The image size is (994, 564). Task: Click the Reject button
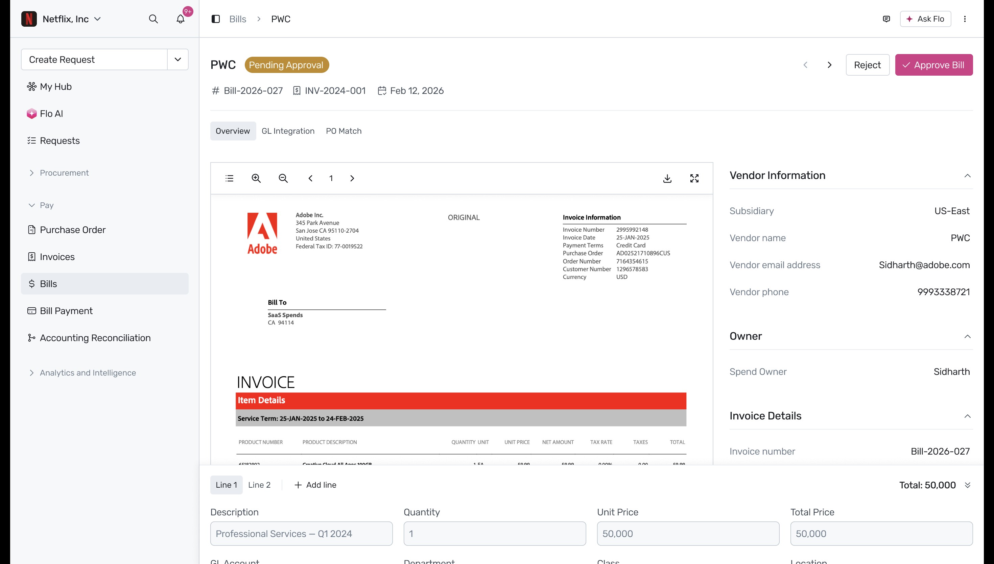coord(868,65)
